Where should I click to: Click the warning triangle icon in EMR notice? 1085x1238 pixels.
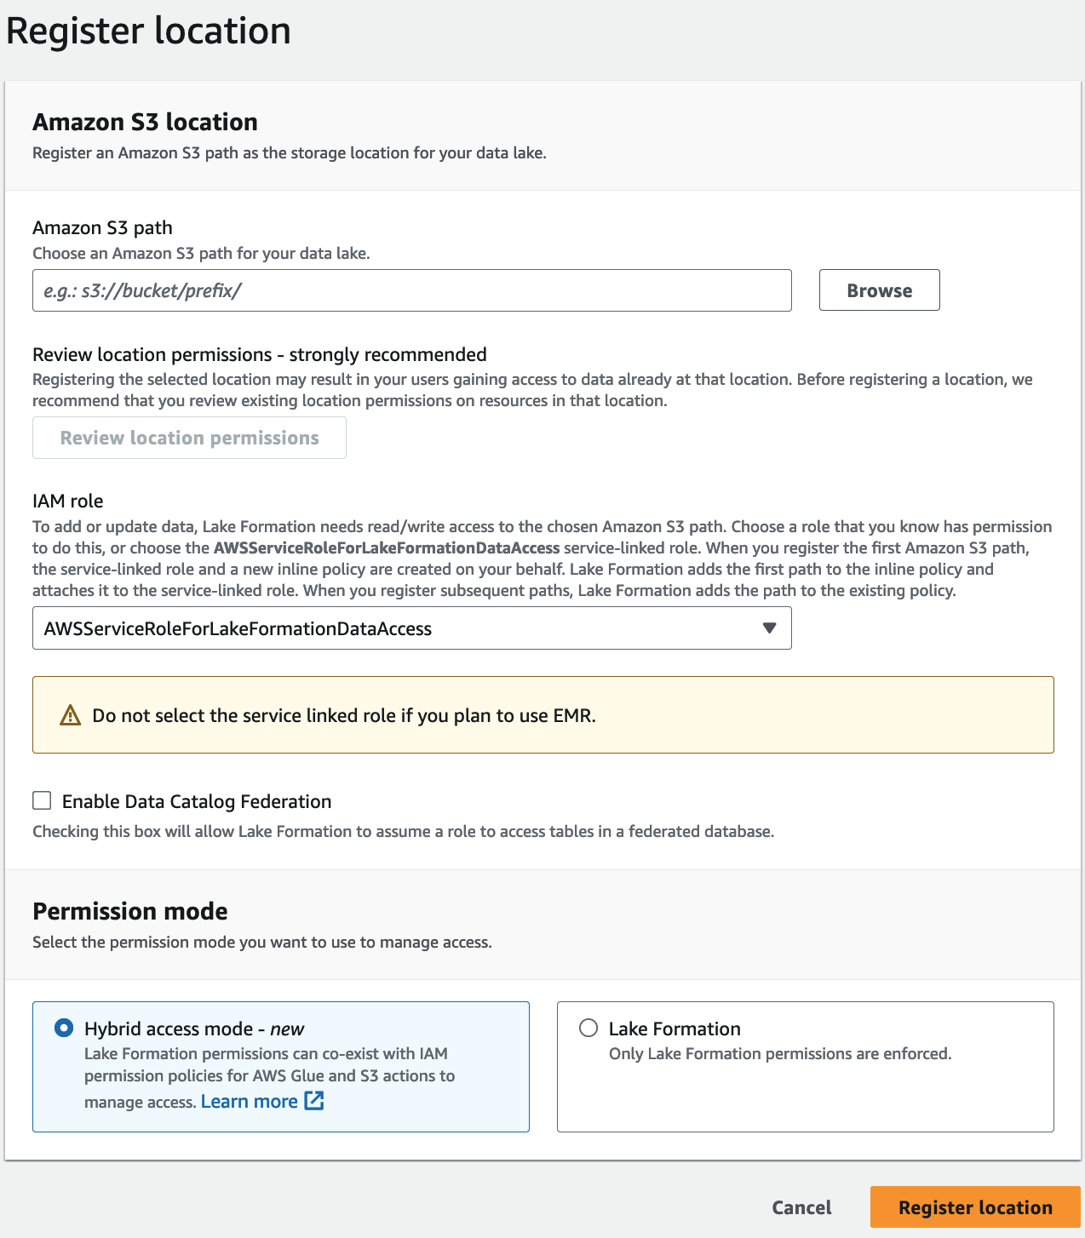coord(69,715)
